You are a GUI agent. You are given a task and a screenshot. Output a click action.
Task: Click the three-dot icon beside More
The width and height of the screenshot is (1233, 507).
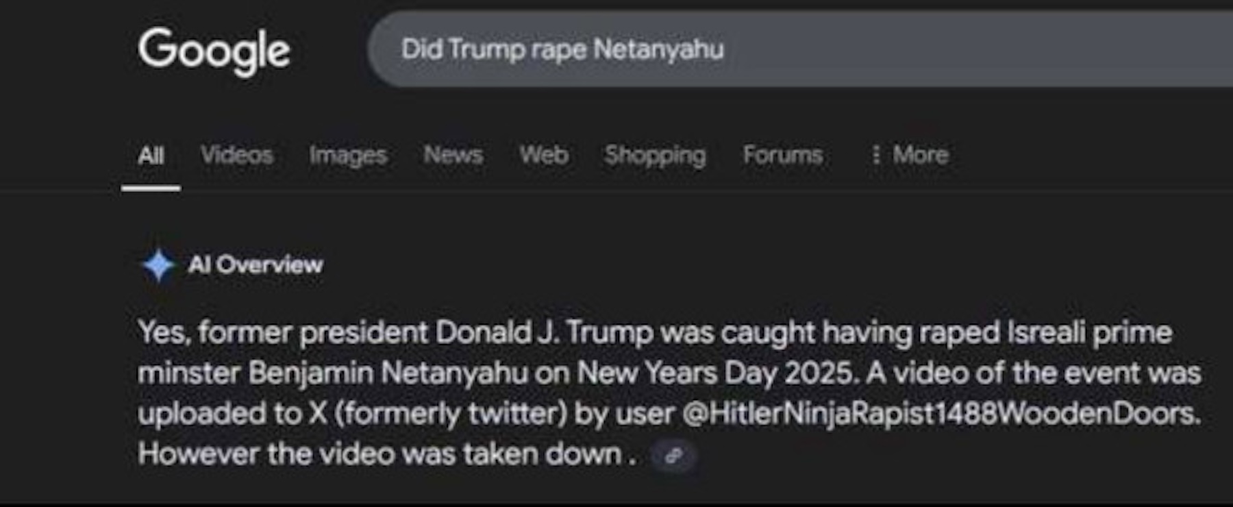[x=875, y=155]
